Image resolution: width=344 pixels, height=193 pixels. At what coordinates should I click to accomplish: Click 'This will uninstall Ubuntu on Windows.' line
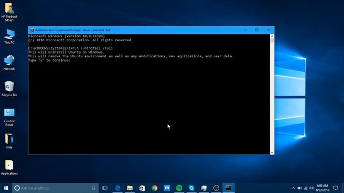click(67, 52)
